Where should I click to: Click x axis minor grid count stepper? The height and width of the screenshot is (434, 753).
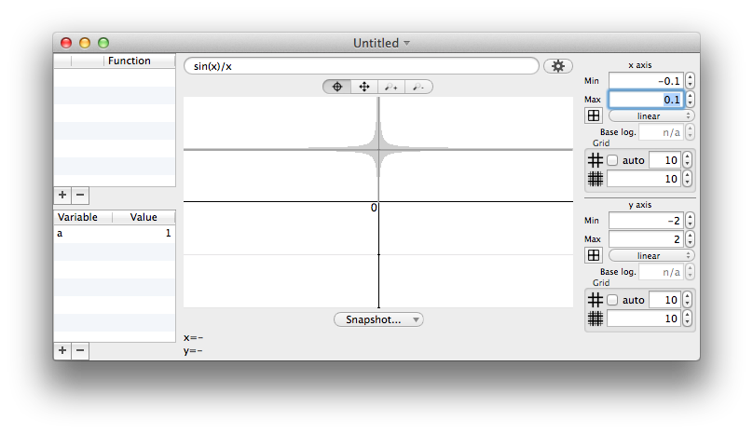point(687,179)
